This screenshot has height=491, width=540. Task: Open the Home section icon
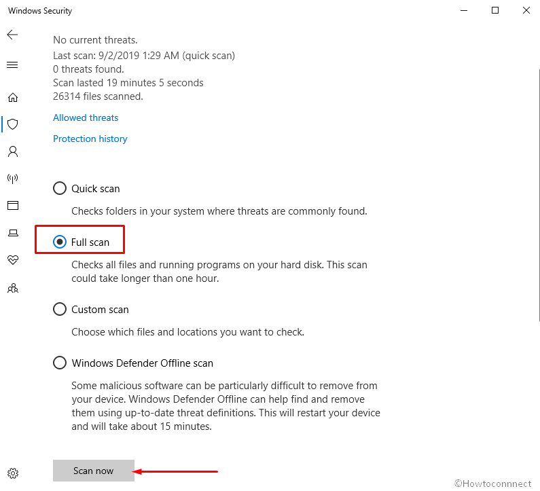click(x=13, y=97)
